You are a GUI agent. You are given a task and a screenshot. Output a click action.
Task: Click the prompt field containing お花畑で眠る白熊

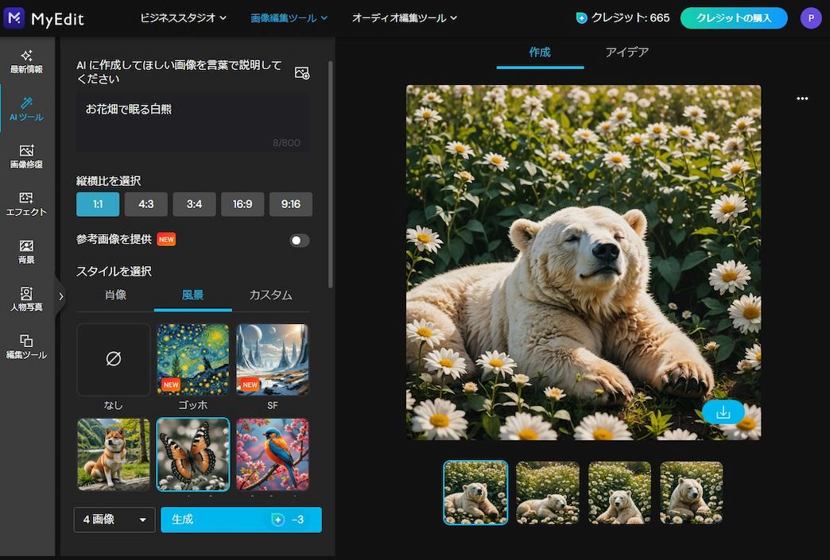(193, 123)
